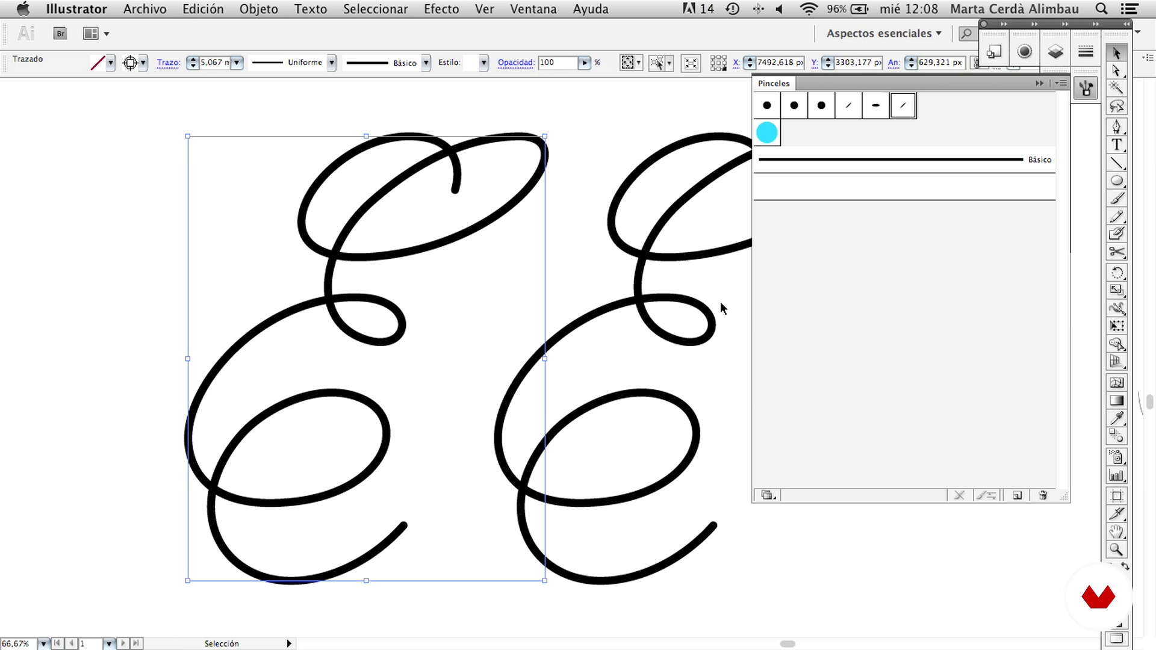The width and height of the screenshot is (1156, 650).
Task: Click Remove Brush Stroke button
Action: pyautogui.click(x=959, y=495)
